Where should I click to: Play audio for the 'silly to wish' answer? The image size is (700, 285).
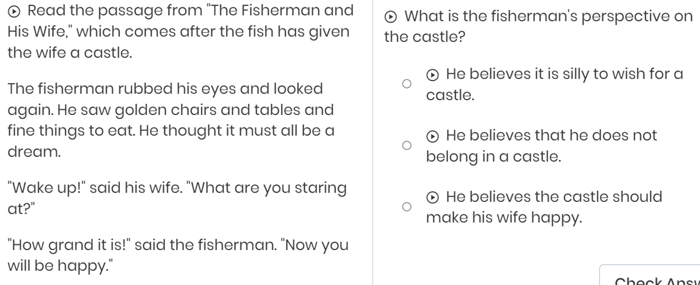(x=434, y=74)
